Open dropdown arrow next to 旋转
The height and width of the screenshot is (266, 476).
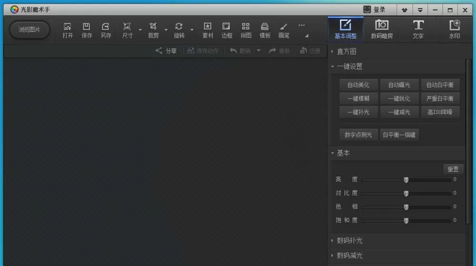coord(192,30)
